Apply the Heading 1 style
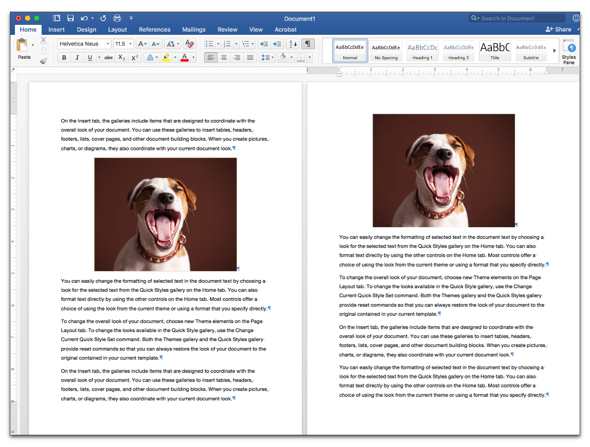The height and width of the screenshot is (447, 590). [x=422, y=51]
